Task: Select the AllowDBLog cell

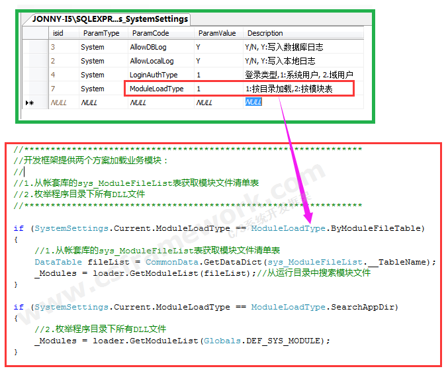Action: 149,48
